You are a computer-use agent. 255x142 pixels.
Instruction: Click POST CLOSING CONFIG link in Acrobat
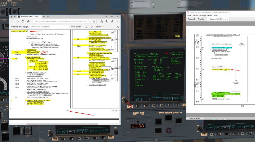pos(219,48)
